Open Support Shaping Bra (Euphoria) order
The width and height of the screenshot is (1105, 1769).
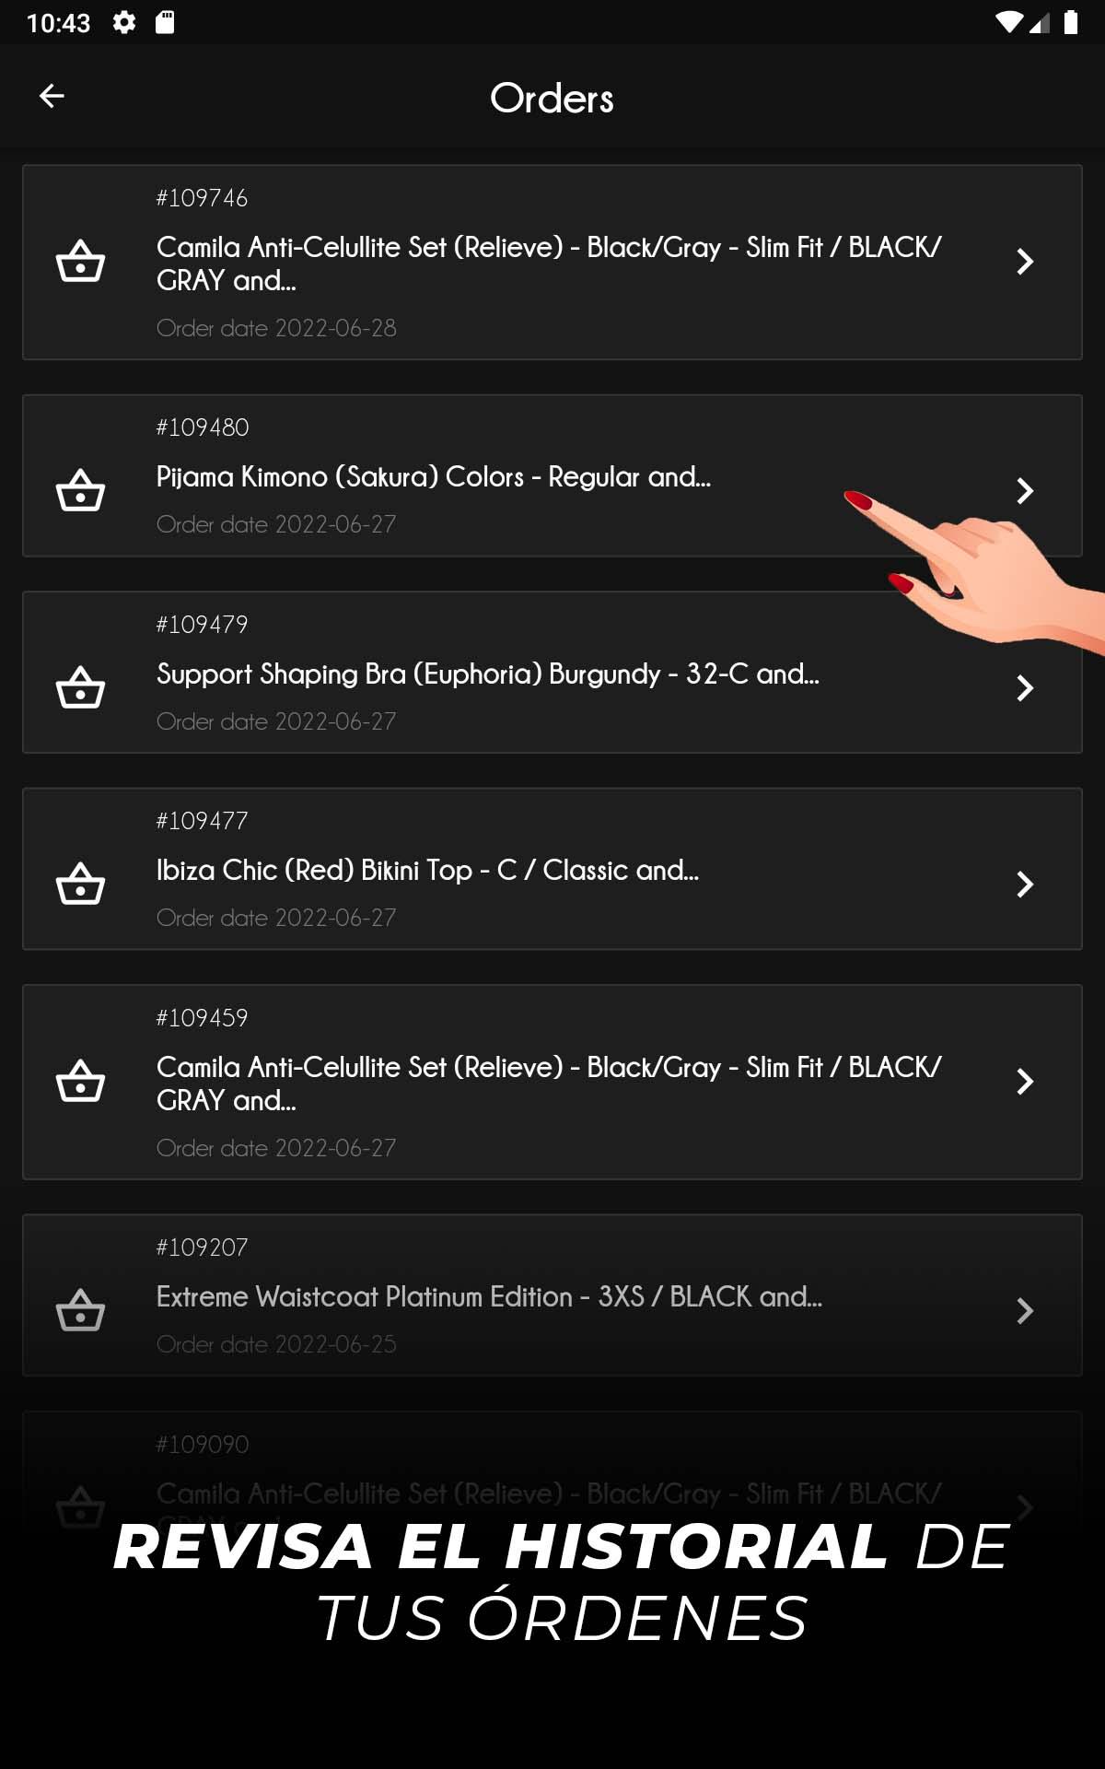click(552, 673)
